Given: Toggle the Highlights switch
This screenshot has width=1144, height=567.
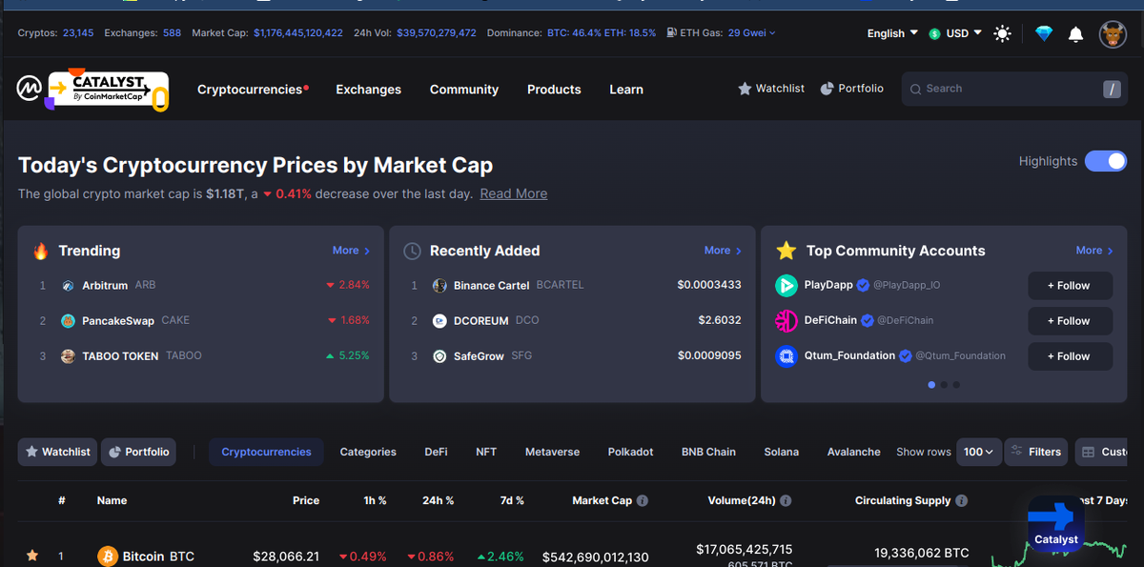Looking at the screenshot, I should pos(1106,161).
